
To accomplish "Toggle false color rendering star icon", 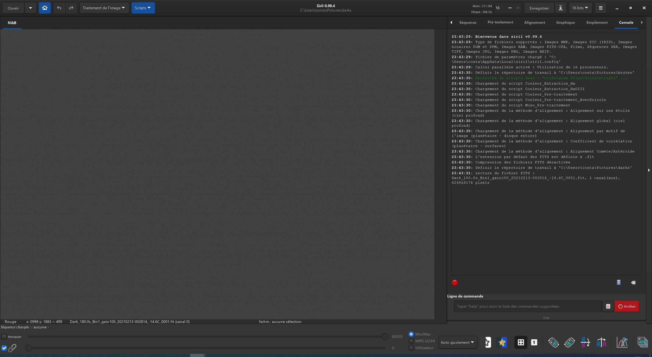I will point(502,342).
